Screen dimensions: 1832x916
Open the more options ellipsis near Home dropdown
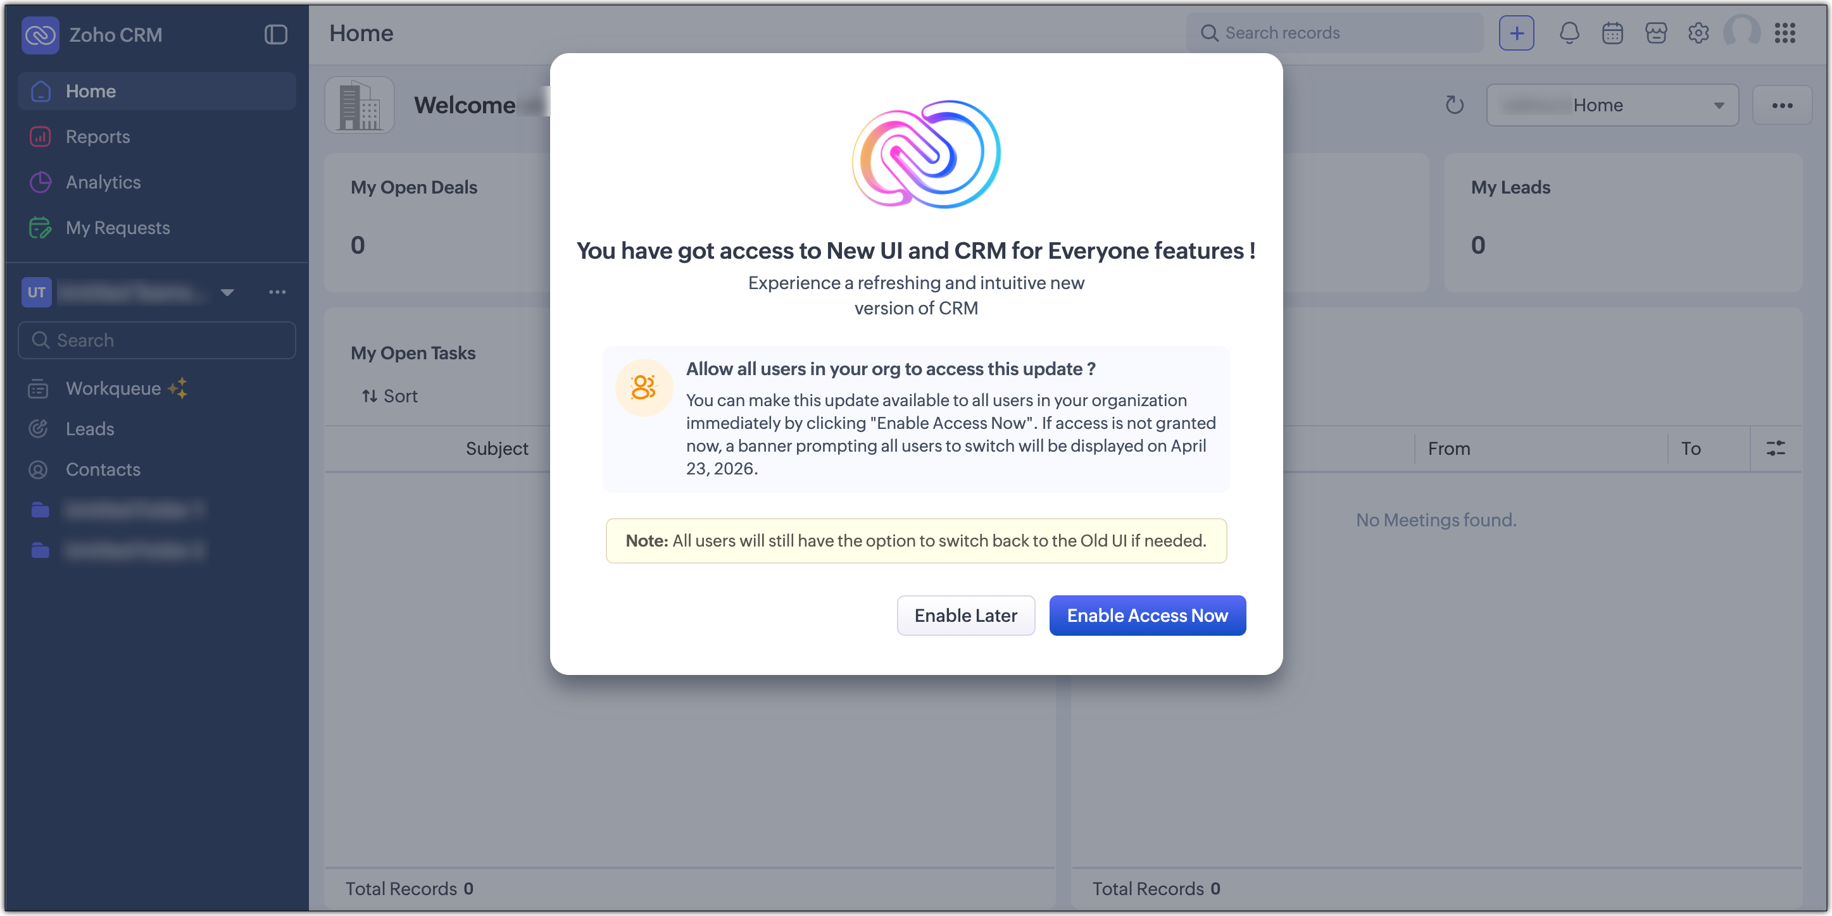pos(1781,105)
